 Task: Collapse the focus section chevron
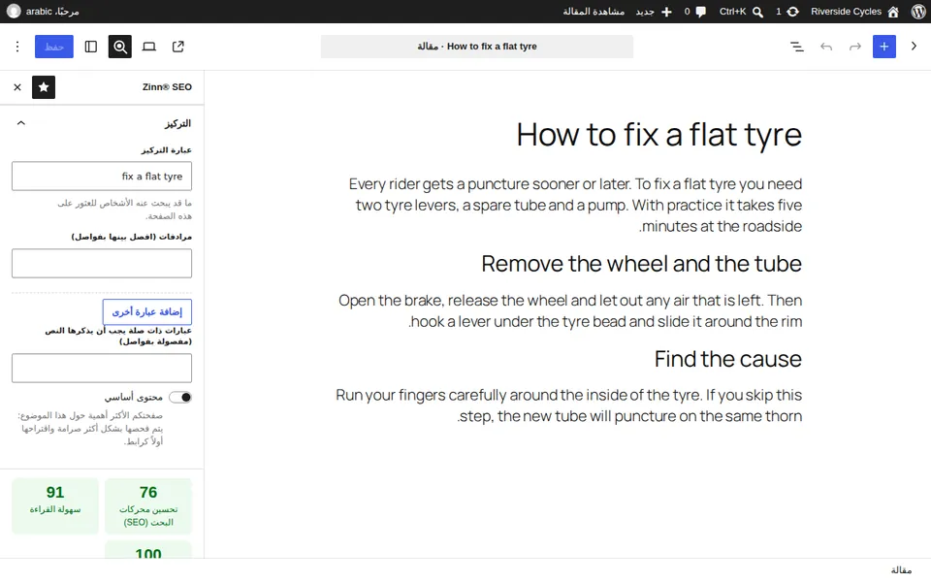coord(20,123)
